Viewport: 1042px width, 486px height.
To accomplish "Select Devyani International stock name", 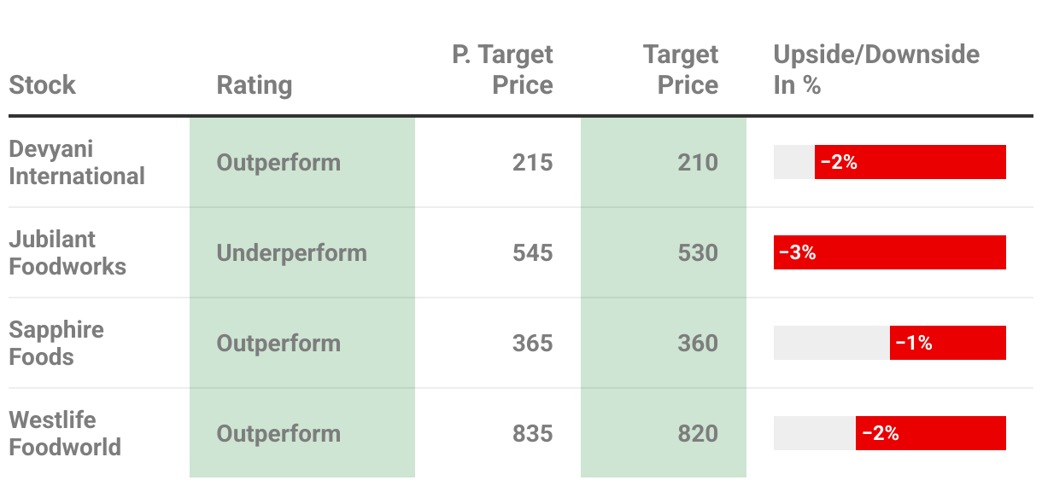I will point(77,162).
